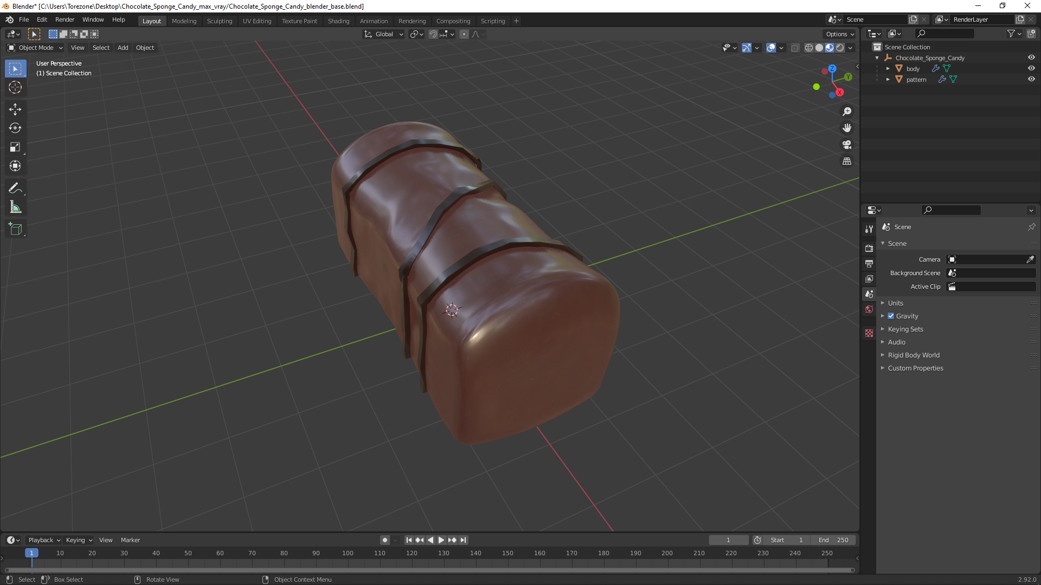Open the Texture properties tab

tap(869, 333)
